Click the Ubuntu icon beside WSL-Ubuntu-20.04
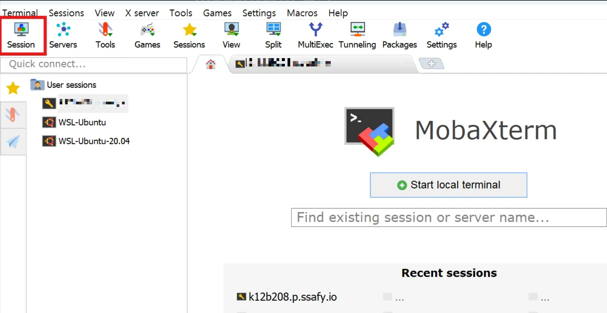This screenshot has height=313, width=607. 49,141
